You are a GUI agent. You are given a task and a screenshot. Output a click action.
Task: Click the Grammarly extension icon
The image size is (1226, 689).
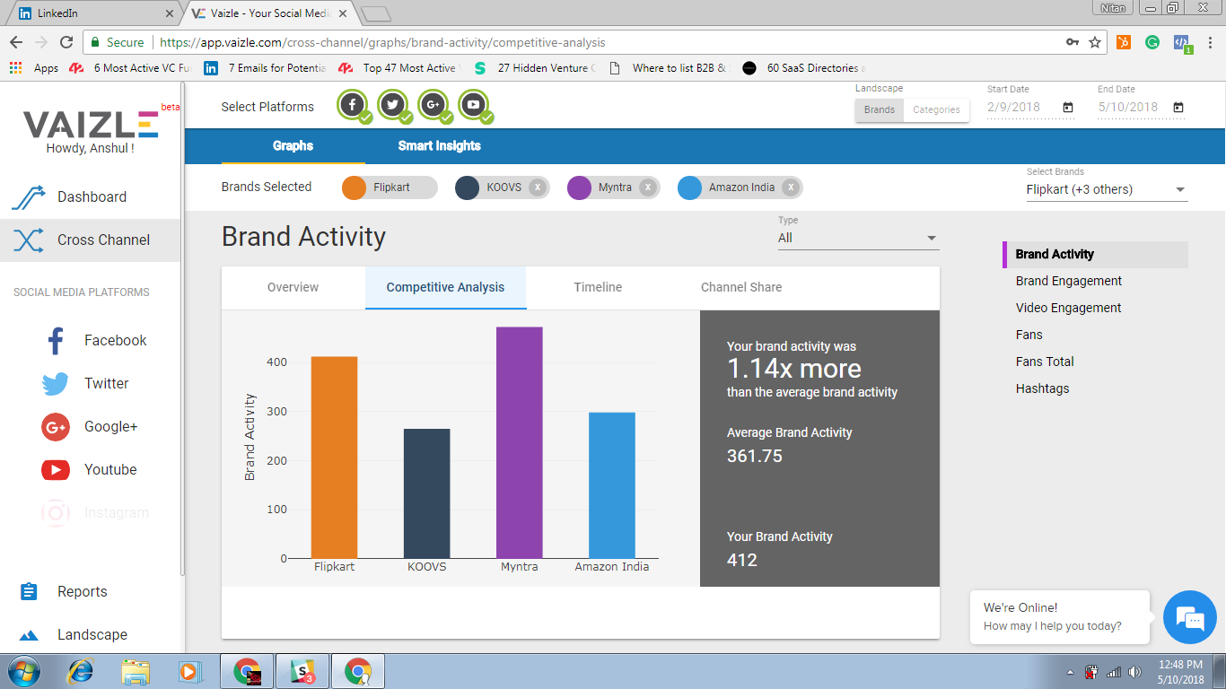tap(1152, 42)
